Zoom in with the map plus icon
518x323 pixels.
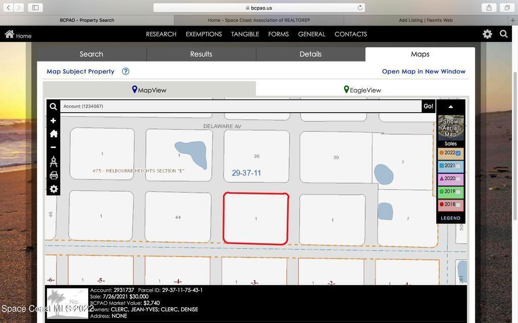pyautogui.click(x=53, y=121)
